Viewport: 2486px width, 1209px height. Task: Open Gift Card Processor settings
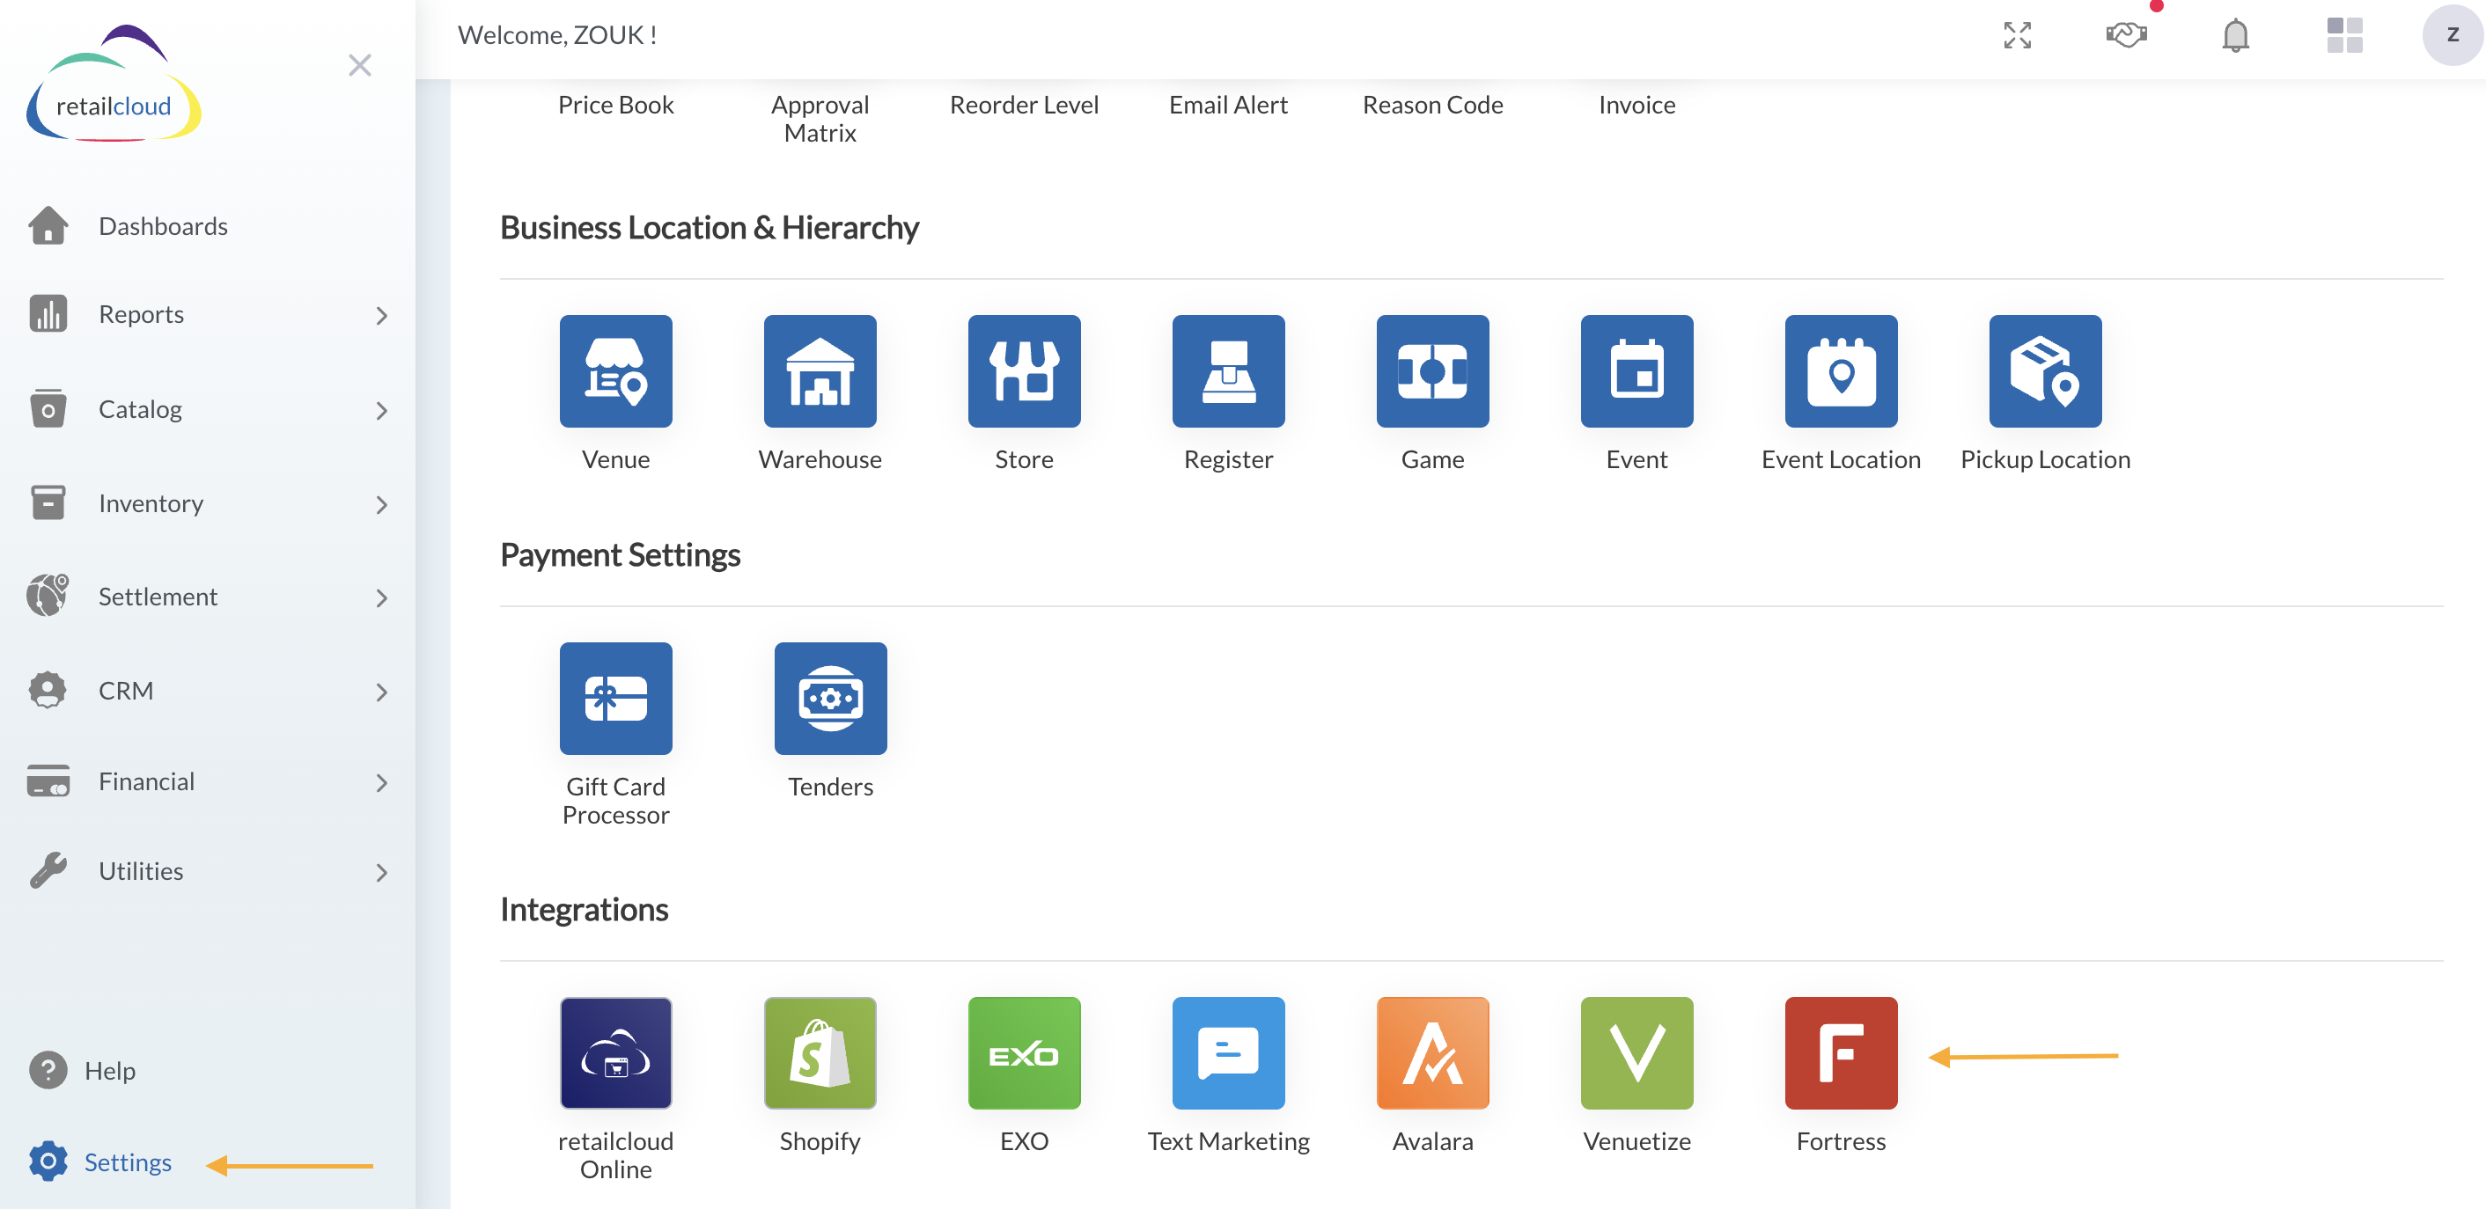pyautogui.click(x=615, y=699)
